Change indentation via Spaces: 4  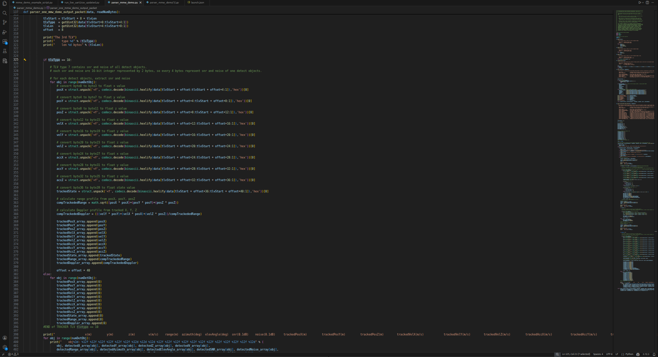[x=598, y=354]
